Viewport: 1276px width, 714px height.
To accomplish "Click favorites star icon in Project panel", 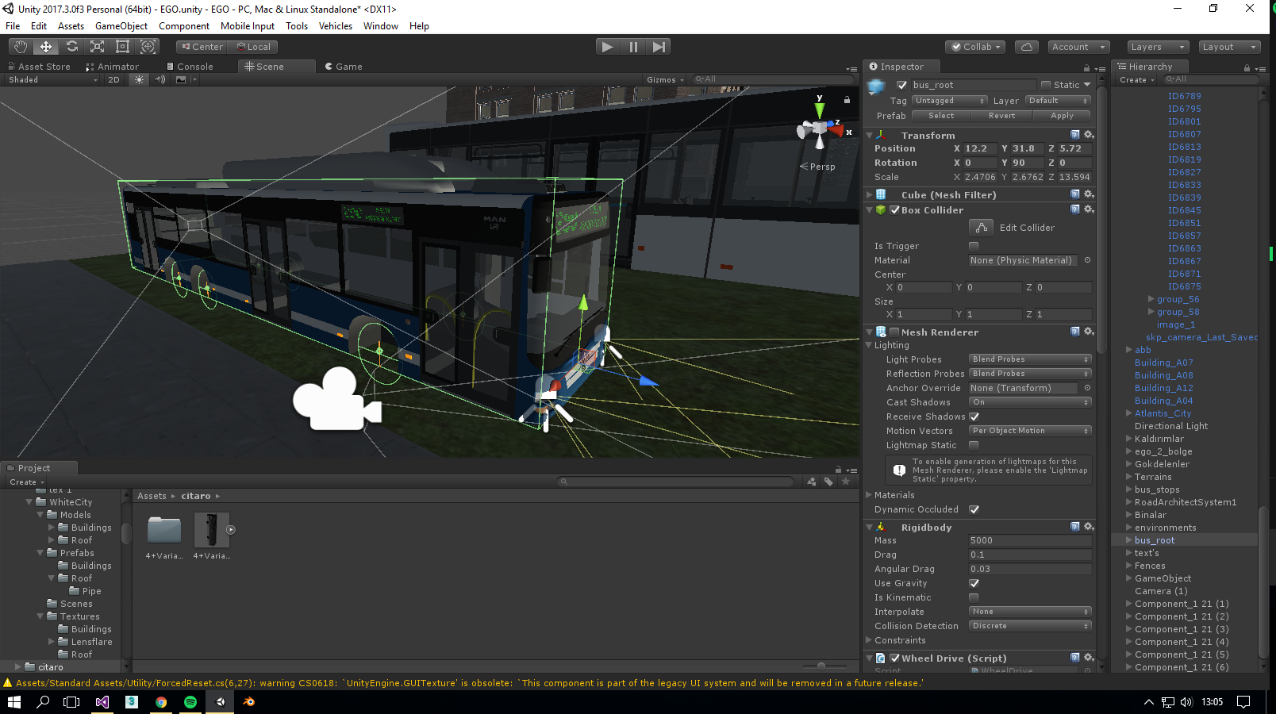I will [846, 482].
